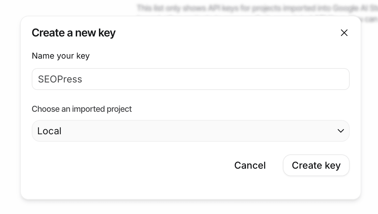This screenshot has width=378, height=214.
Task: Click the 'Create a new key' heading
Action: coord(74,33)
